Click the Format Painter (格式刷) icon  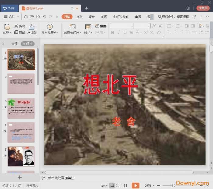coord(32,27)
